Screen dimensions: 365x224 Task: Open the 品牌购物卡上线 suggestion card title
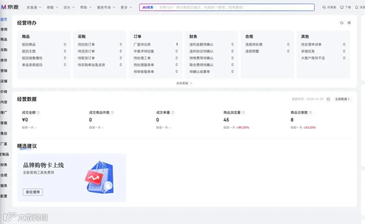click(43, 165)
